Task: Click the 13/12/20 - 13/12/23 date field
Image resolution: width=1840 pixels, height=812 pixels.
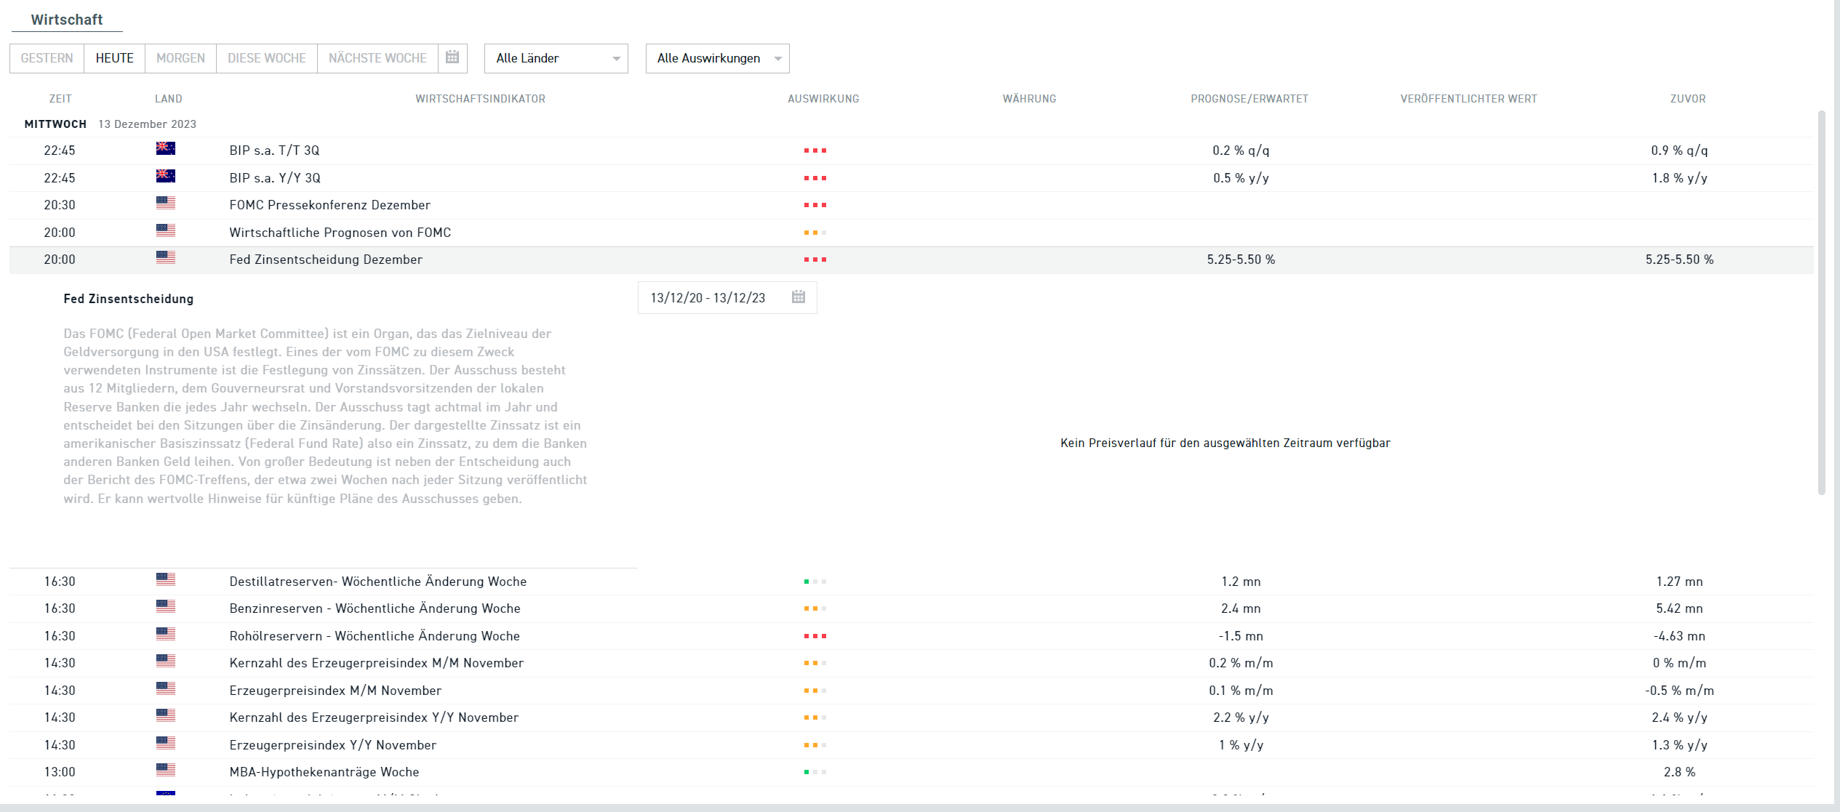Action: 708,298
